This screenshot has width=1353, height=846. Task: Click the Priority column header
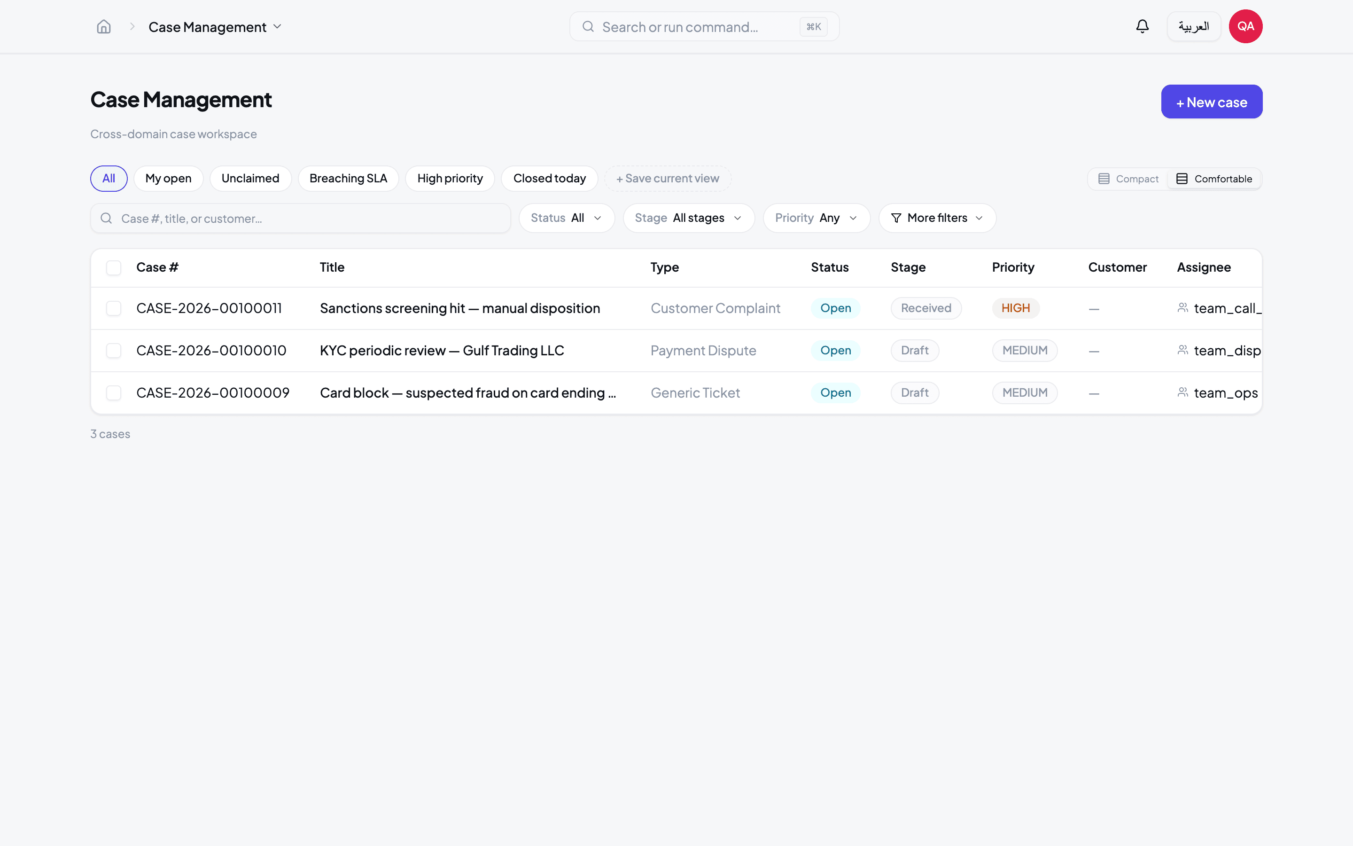1013,267
